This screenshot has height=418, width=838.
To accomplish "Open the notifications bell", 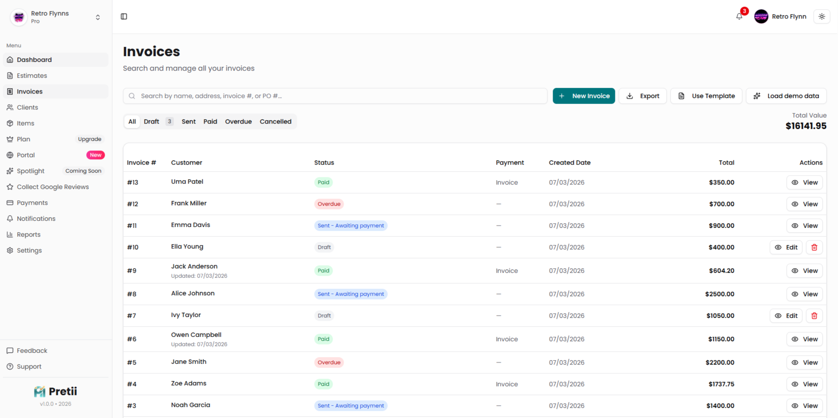I will (x=739, y=16).
